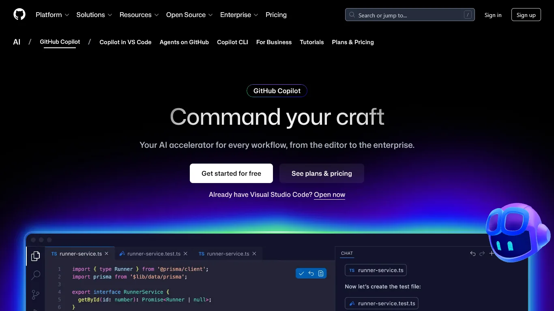Click 'Your AI accelerator for every workflow' subtitle
The image size is (554, 311).
pos(277,145)
